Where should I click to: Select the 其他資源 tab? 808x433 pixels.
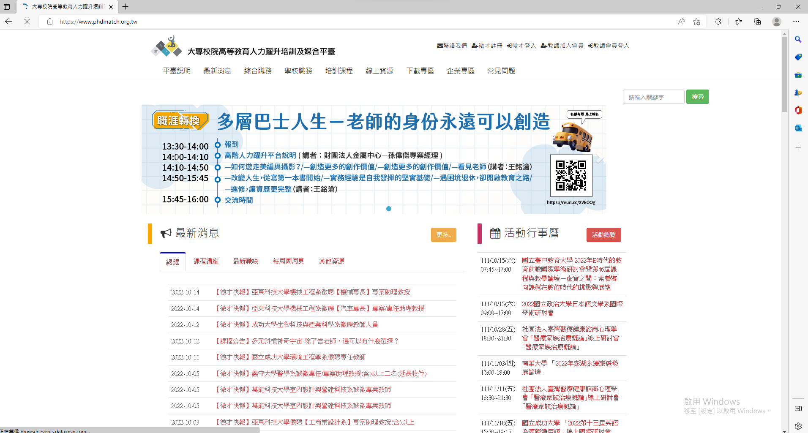331,261
